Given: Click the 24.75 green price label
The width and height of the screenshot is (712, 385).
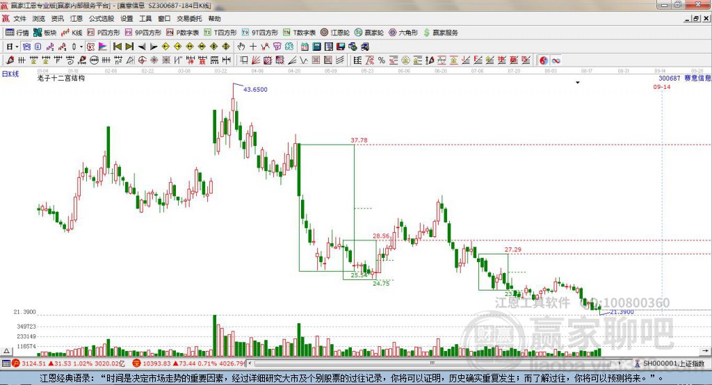Looking at the screenshot, I should (x=381, y=284).
